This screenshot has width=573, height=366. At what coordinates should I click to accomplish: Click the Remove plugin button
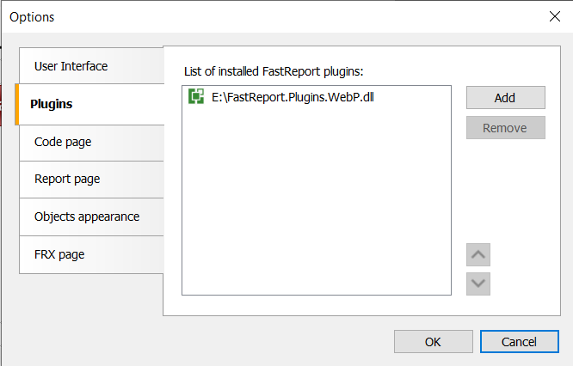point(505,128)
